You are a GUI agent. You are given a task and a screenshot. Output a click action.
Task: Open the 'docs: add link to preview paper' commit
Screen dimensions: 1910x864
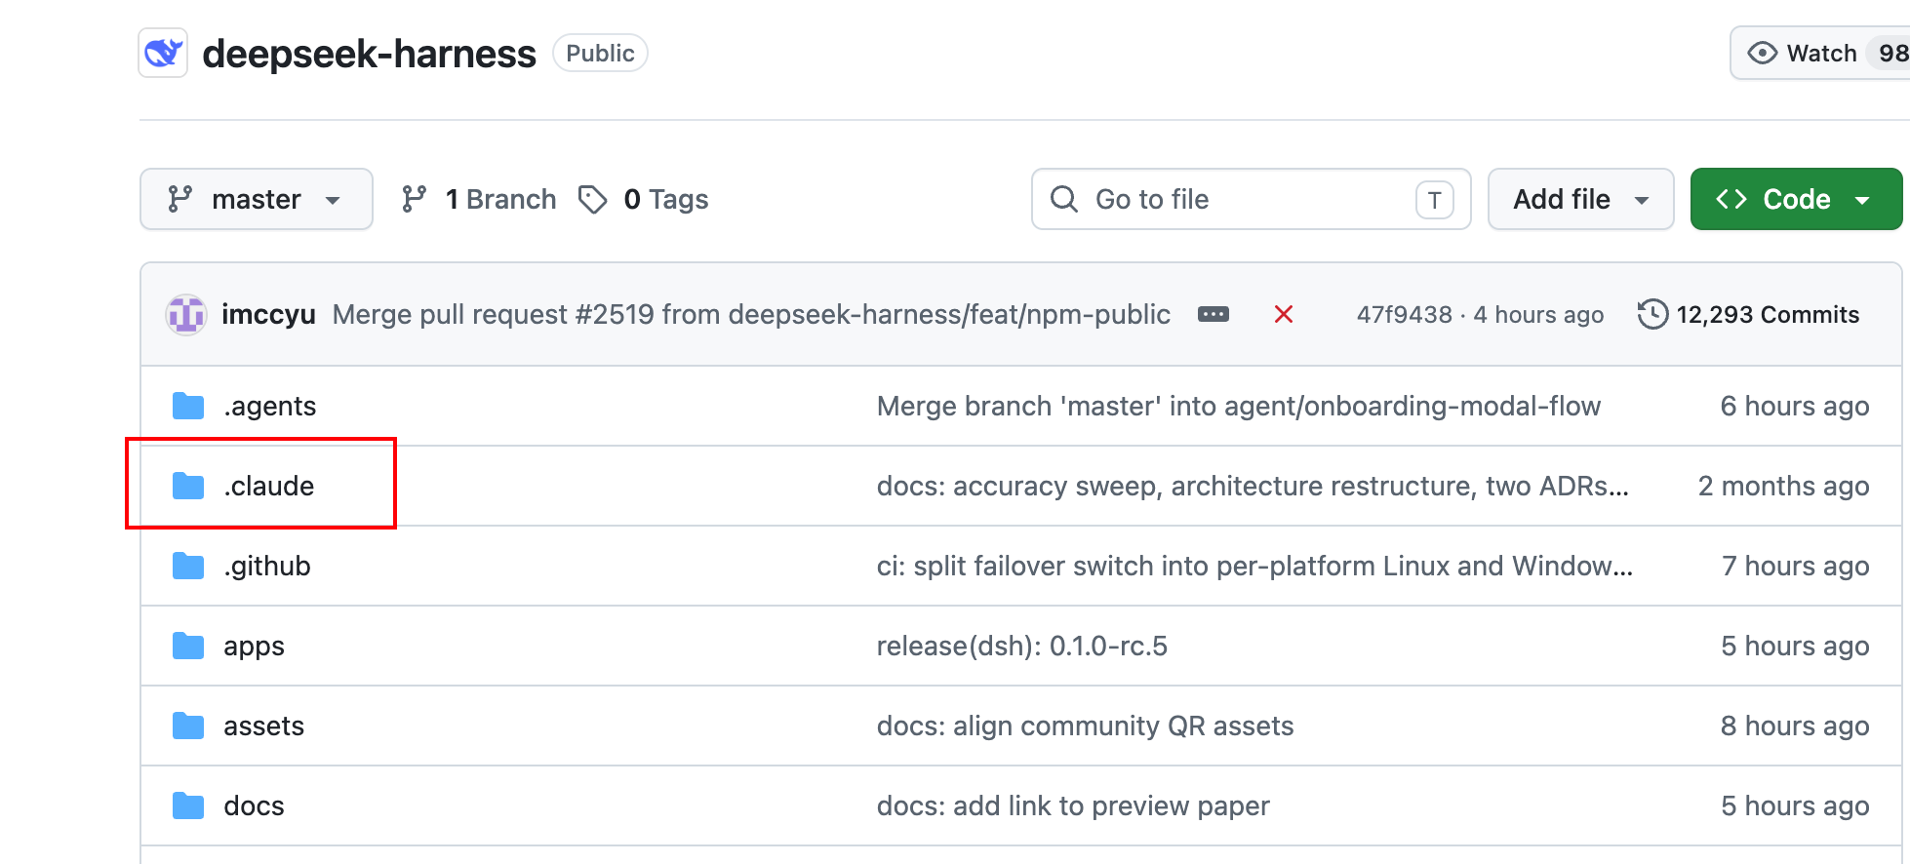(x=1073, y=805)
